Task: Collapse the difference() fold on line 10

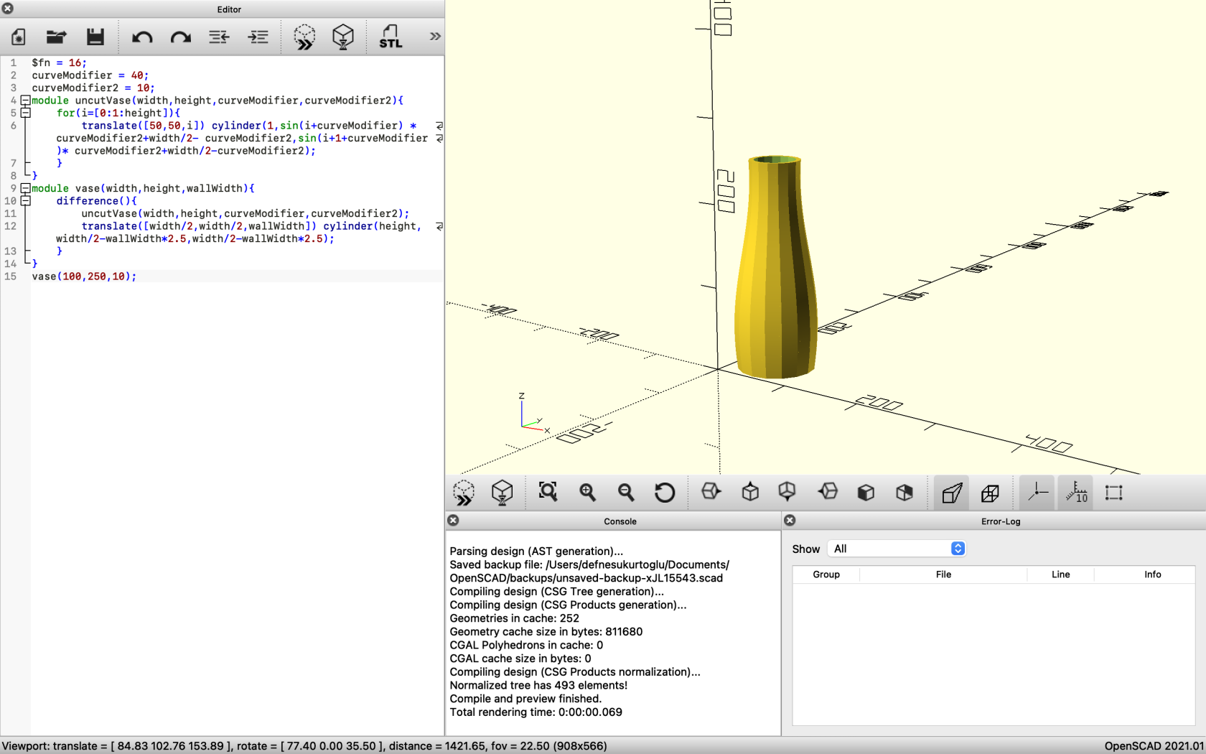Action: click(x=26, y=201)
